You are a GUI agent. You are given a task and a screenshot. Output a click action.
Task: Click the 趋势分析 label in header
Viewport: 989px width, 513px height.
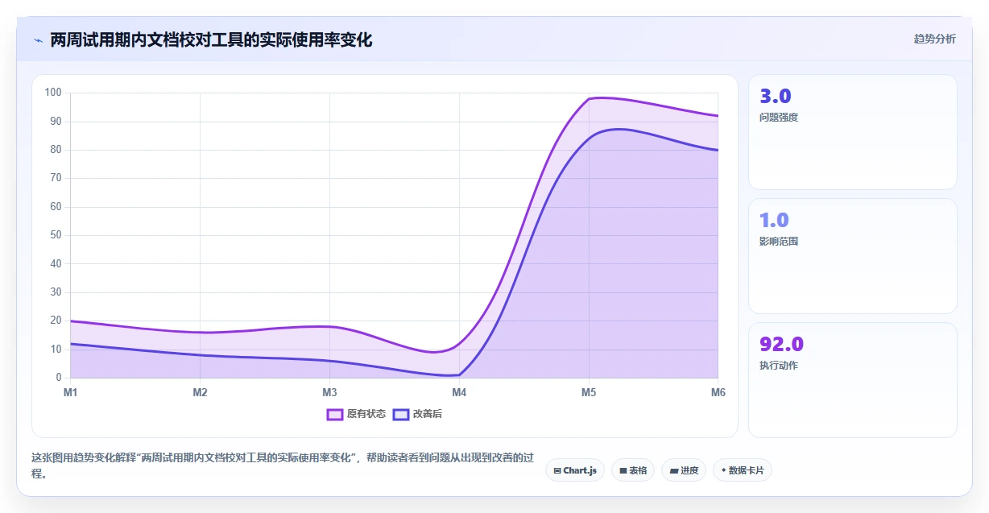pyautogui.click(x=934, y=39)
